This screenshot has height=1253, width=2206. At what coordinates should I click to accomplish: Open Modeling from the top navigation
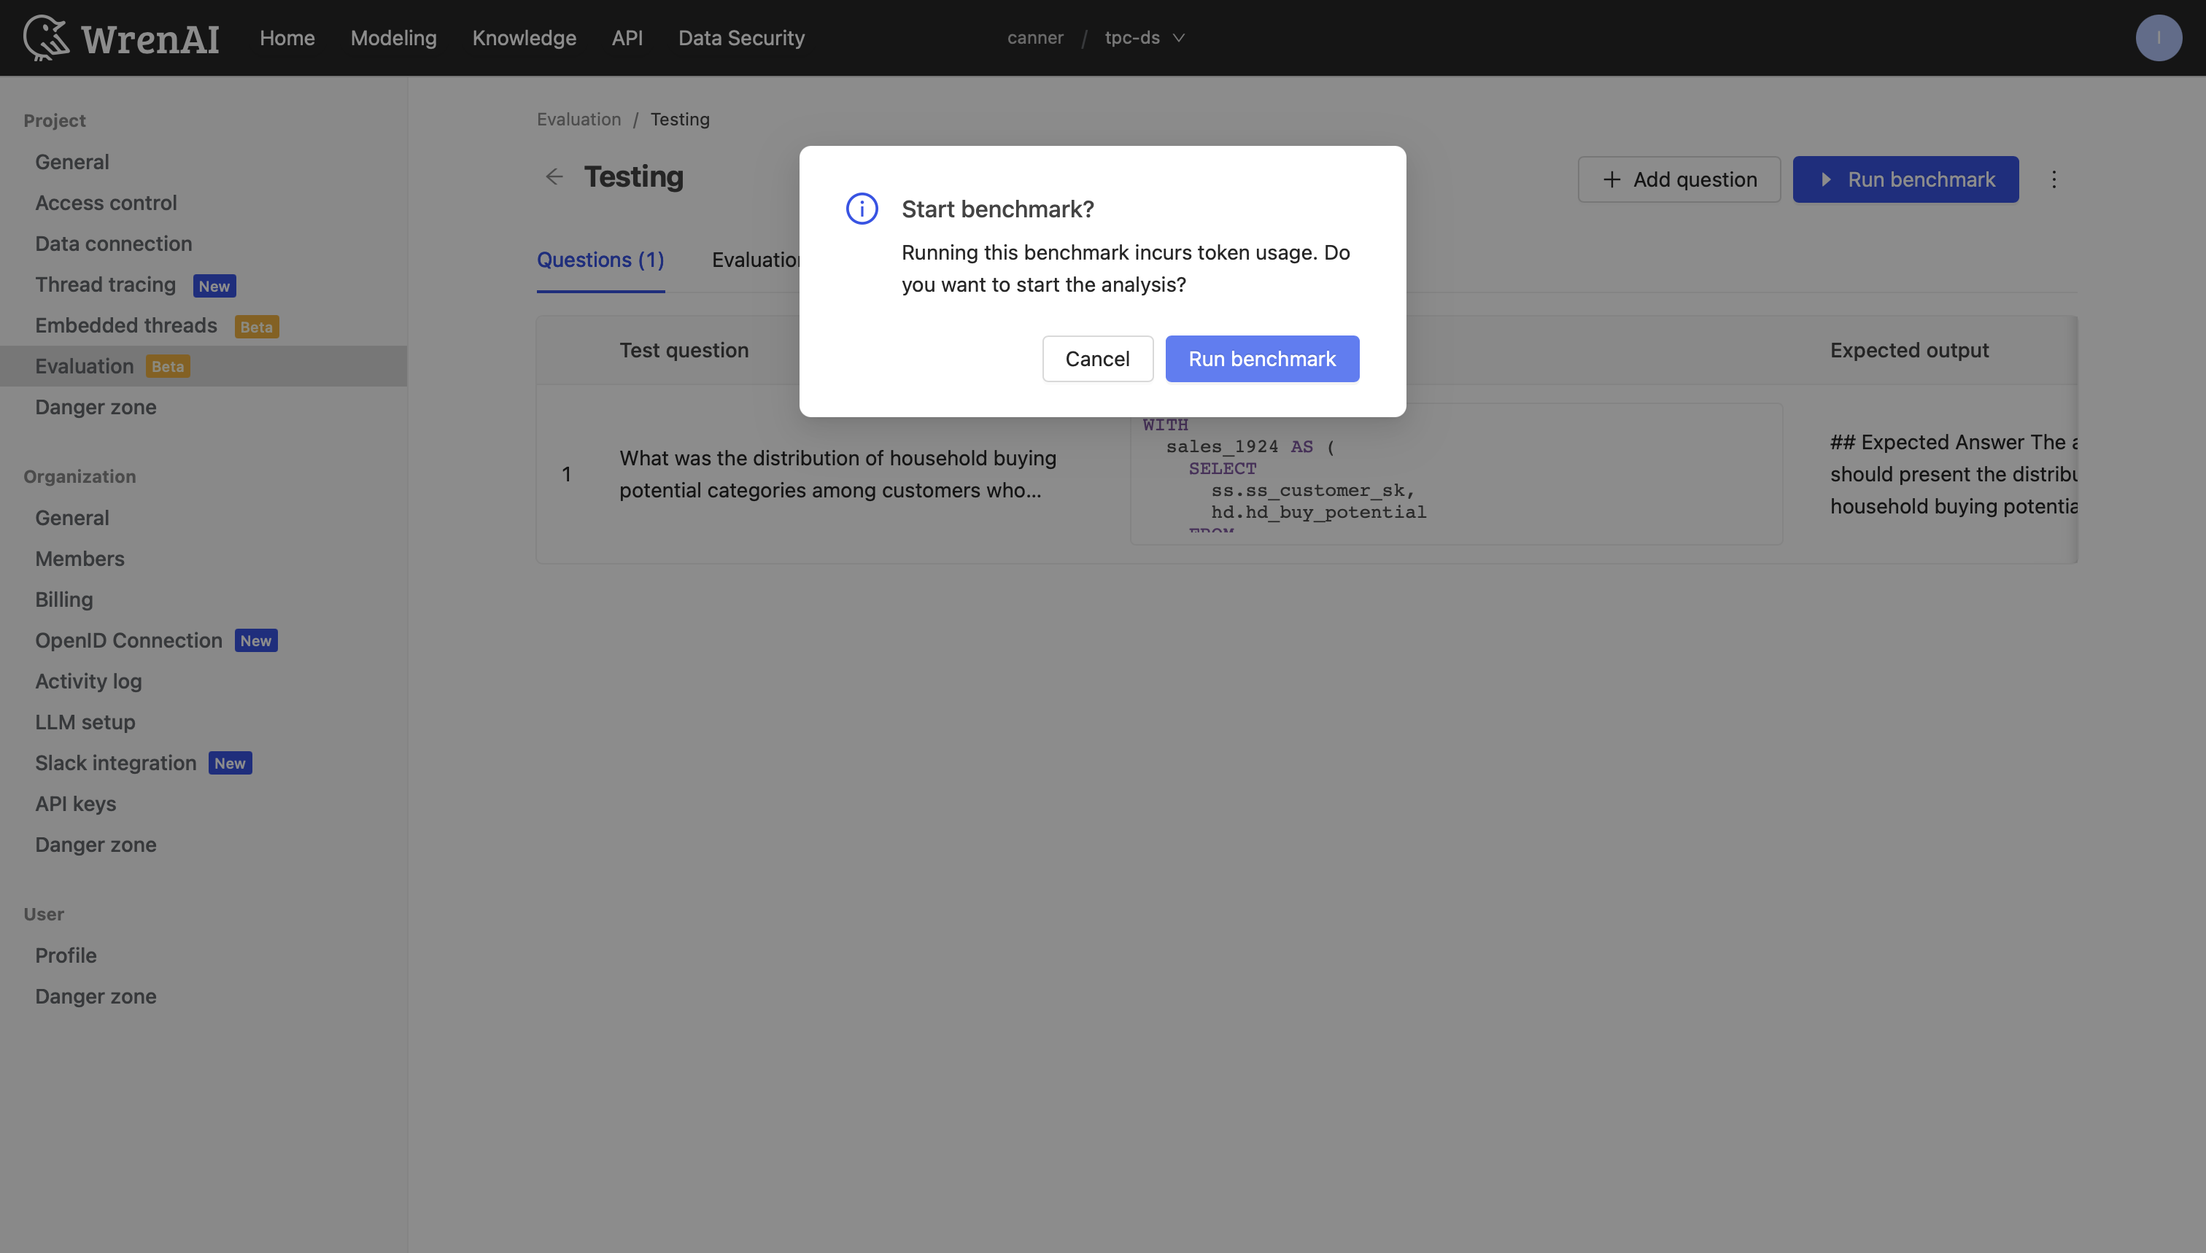[x=393, y=37]
